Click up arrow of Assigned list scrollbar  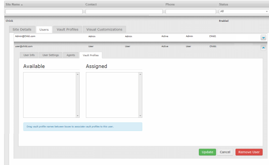tap(140, 74)
